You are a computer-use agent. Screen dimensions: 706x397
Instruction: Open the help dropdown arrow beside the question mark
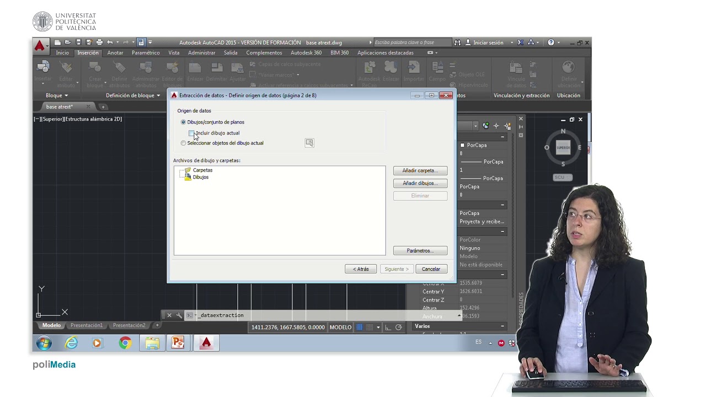pos(559,42)
